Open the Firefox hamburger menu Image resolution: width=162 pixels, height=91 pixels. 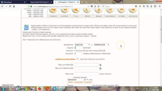[x=160, y=6]
